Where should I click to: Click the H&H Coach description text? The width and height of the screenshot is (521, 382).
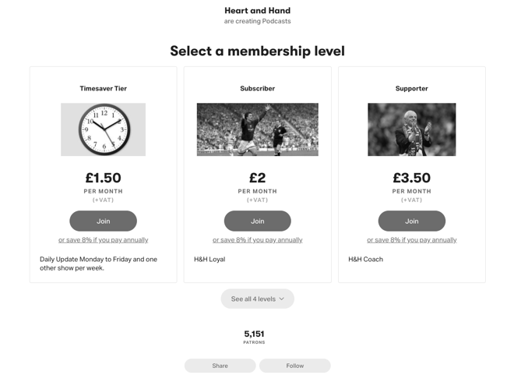coord(365,259)
